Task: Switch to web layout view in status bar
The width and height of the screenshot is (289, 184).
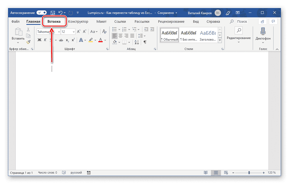Action: [226, 173]
